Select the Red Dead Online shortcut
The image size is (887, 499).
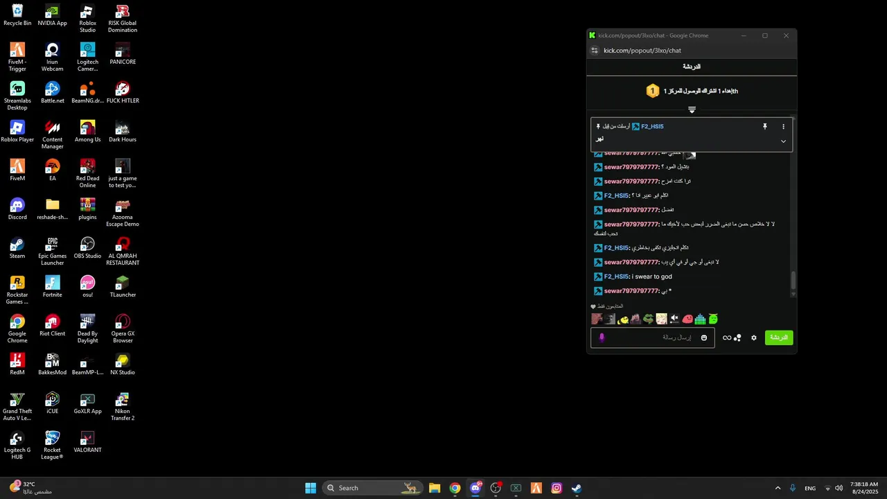[87, 174]
